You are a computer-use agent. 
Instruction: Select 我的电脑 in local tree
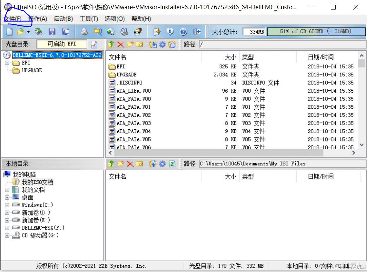pyautogui.click(x=24, y=174)
